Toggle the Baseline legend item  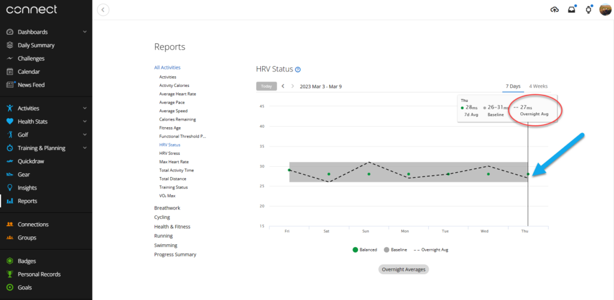(395, 250)
